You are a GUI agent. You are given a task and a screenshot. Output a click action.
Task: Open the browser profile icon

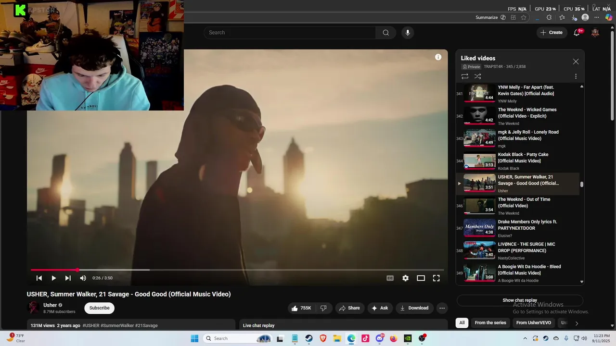(585, 17)
